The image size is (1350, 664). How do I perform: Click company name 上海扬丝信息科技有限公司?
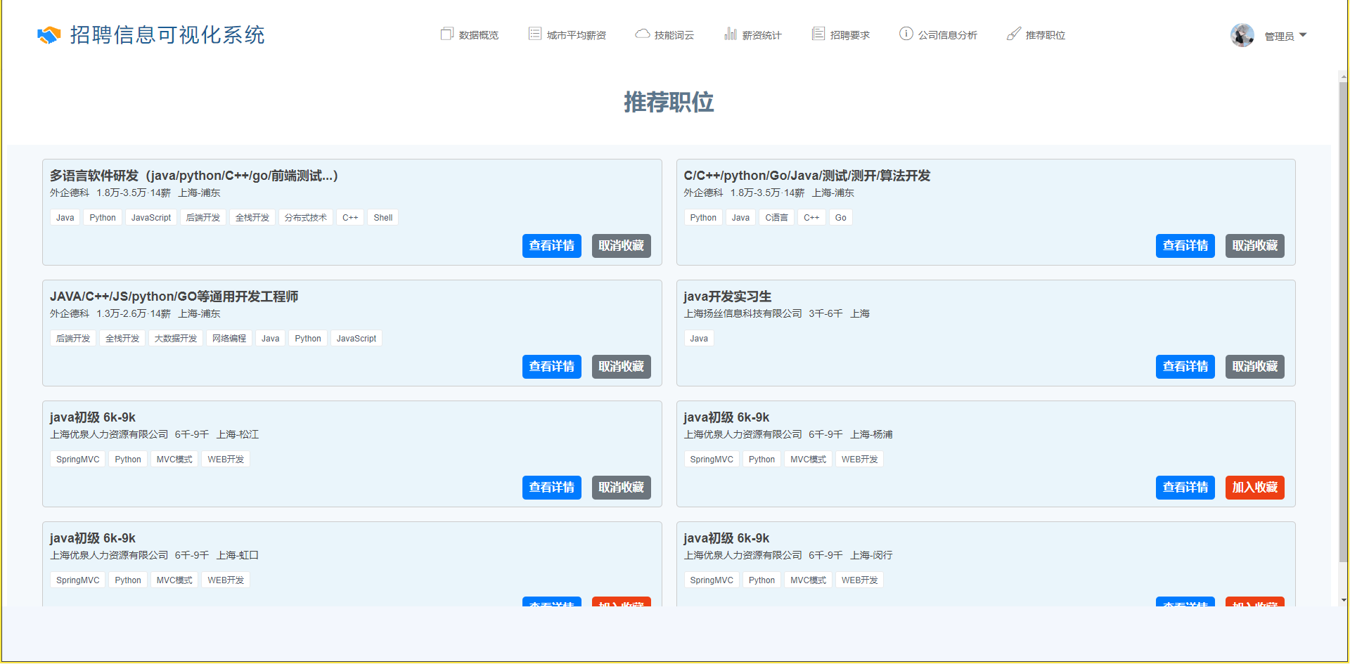coord(743,313)
